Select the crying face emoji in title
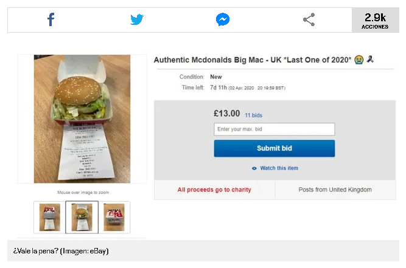 (x=359, y=60)
